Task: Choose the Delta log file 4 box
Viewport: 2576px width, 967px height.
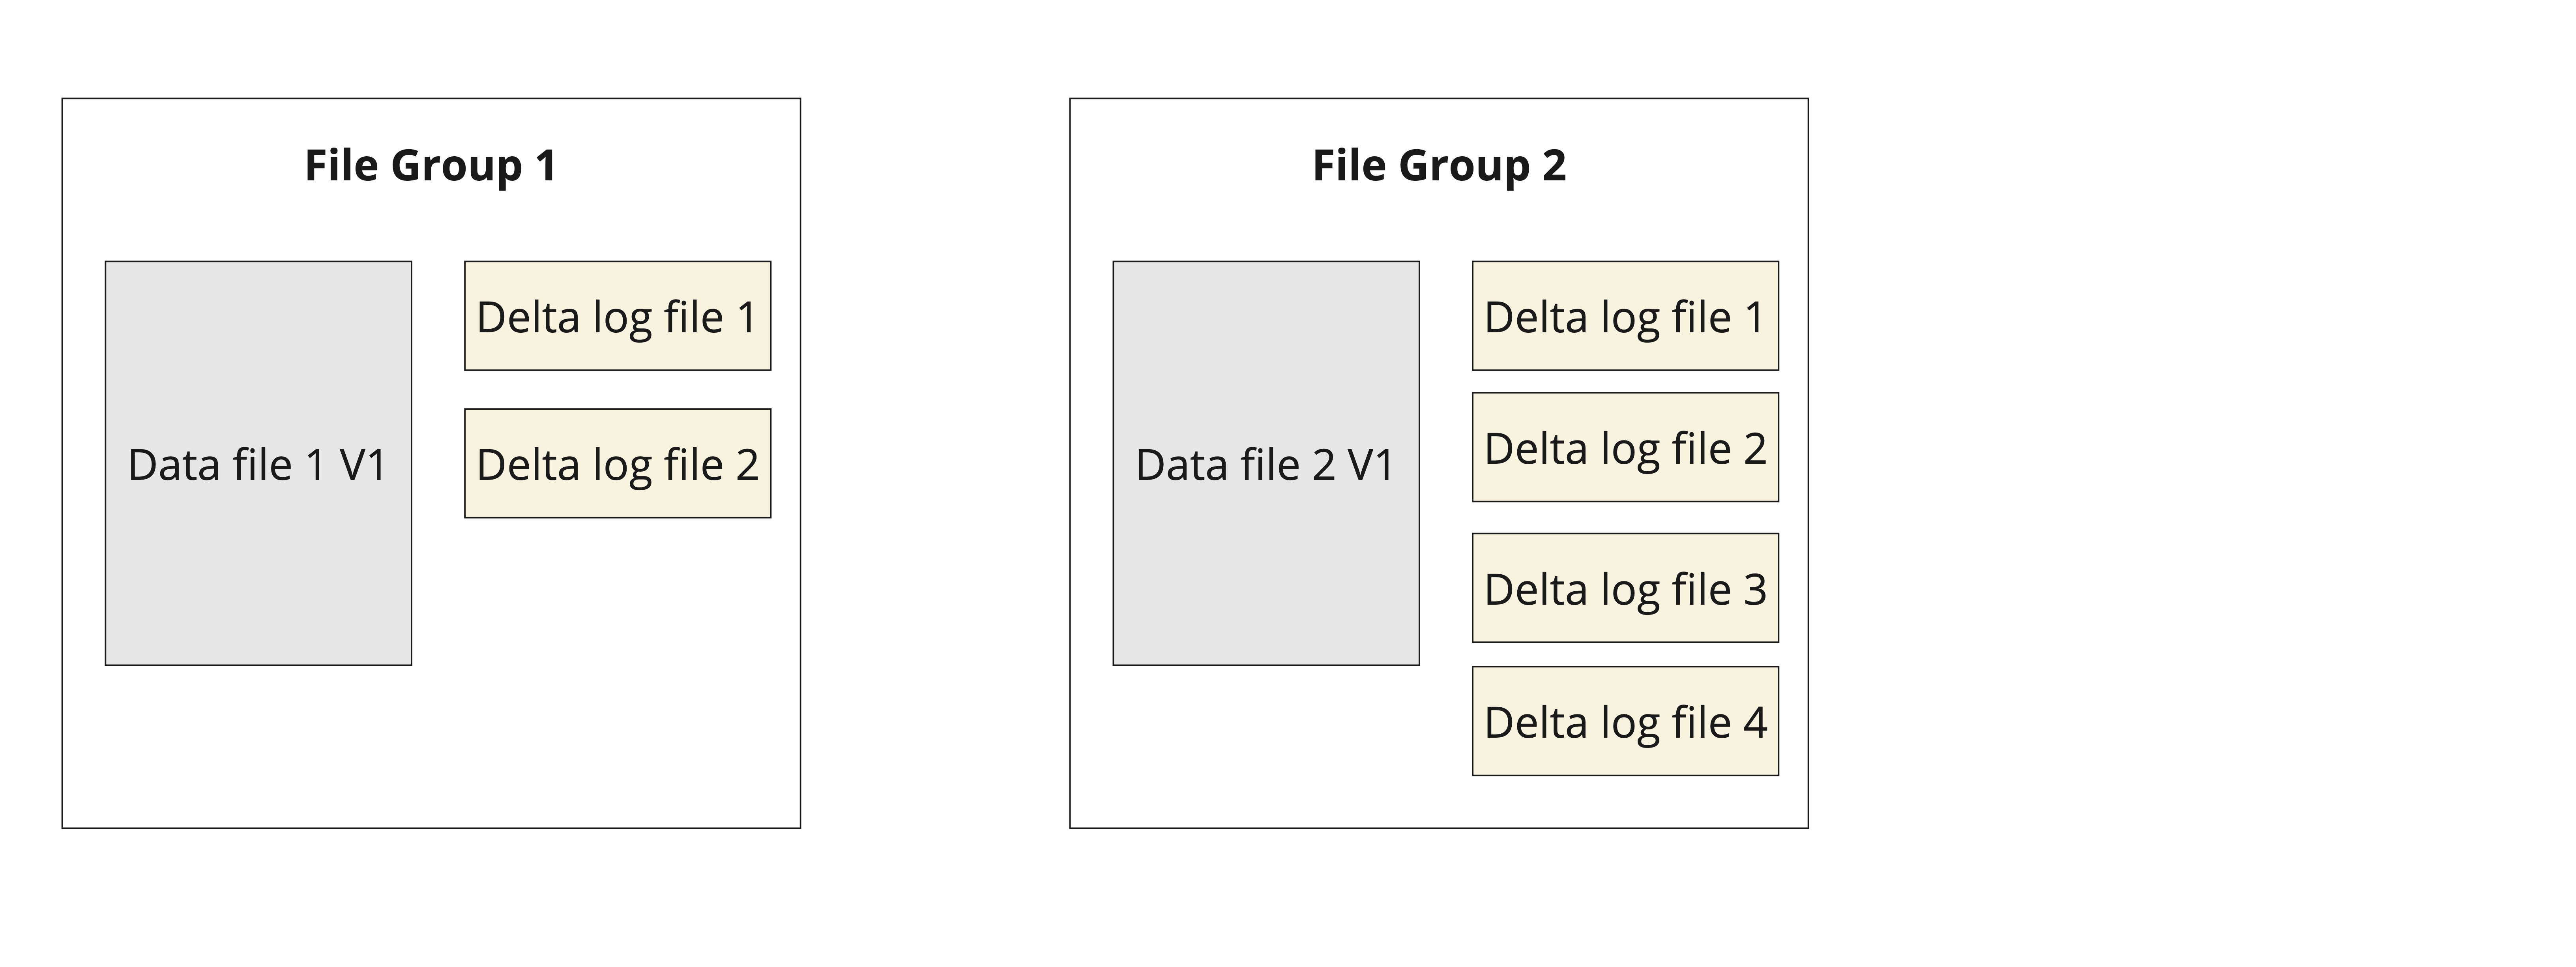Action: coord(1625,721)
